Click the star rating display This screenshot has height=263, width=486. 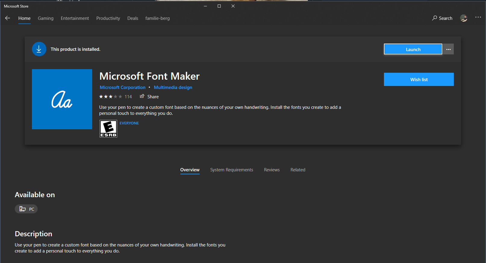[x=111, y=97]
